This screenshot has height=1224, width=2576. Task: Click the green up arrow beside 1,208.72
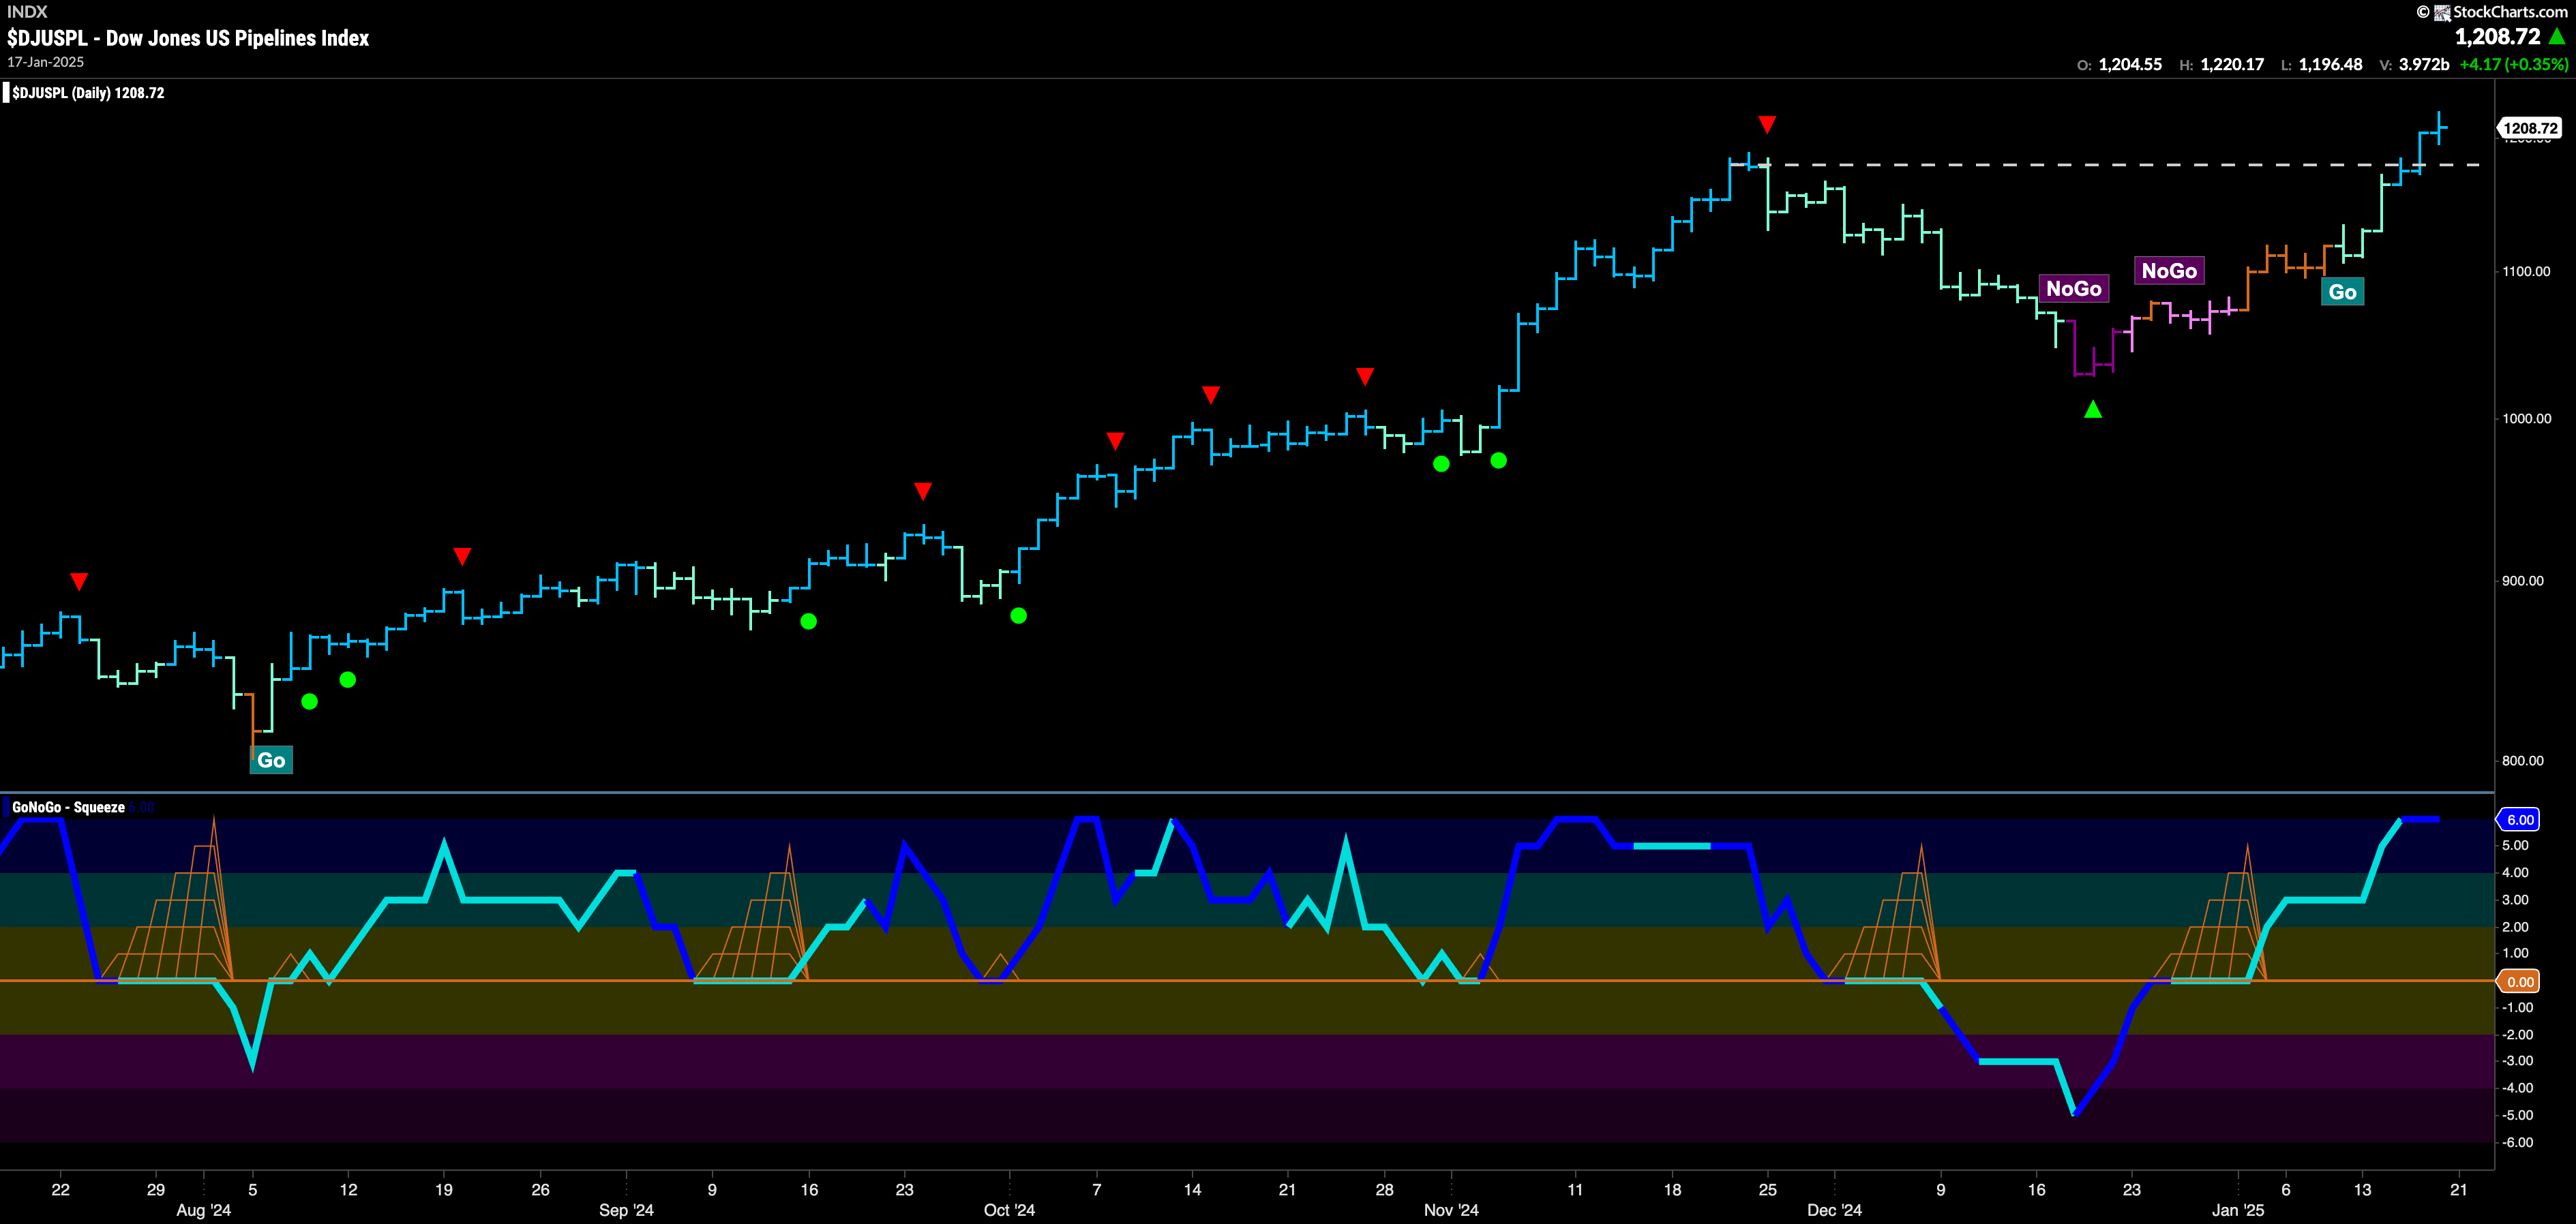pos(2557,36)
